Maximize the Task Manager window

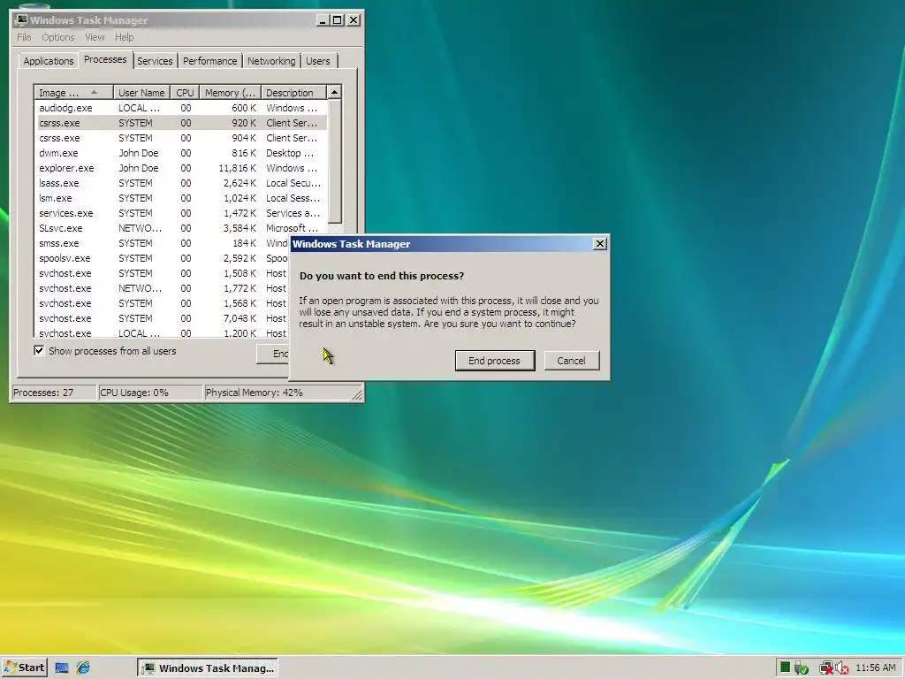[338, 20]
